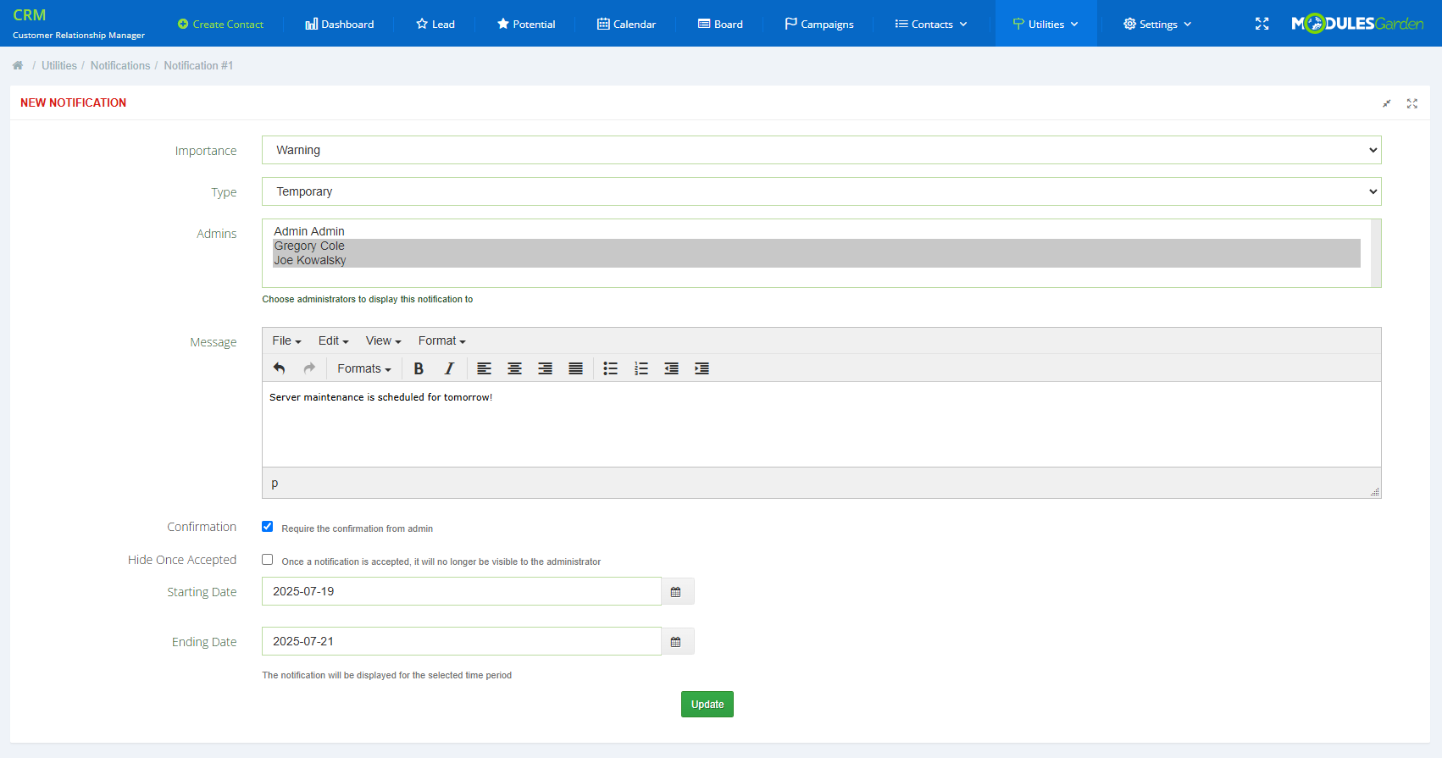This screenshot has height=758, width=1442.
Task: Toggle bold formatting in message editor
Action: [419, 368]
